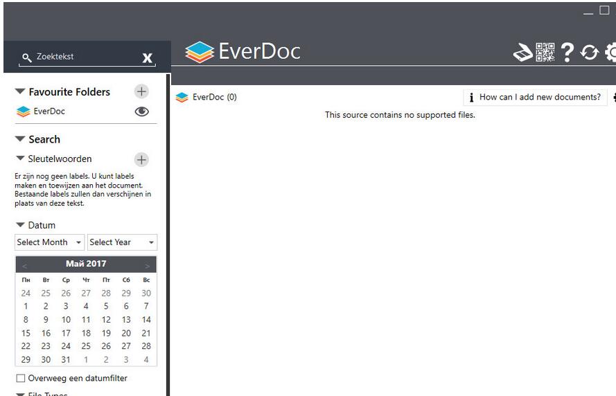This screenshot has height=396, width=616.
Task: Open settings gear icon
Action: click(x=610, y=52)
